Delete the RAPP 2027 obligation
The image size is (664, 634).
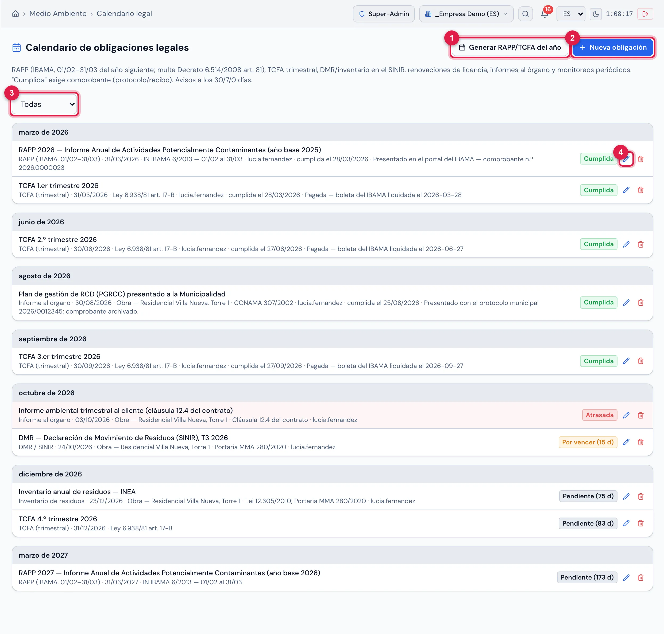click(641, 577)
